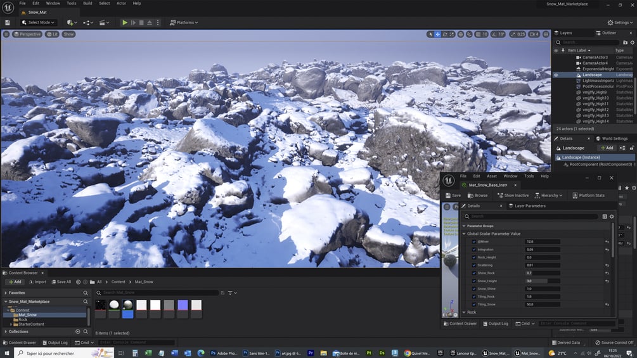Image resolution: width=637 pixels, height=358 pixels.
Task: Click Add component button in Details panel
Action: 607,148
